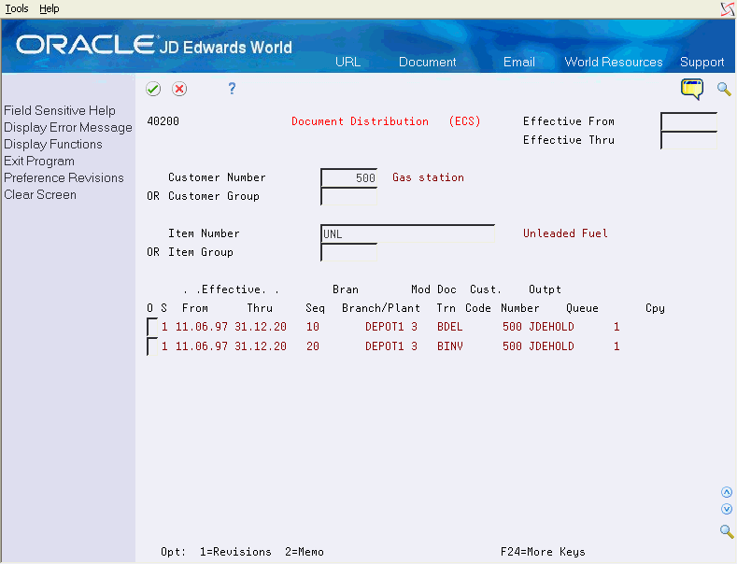Click sequence number 10
This screenshot has height=564, width=737.
pos(313,327)
